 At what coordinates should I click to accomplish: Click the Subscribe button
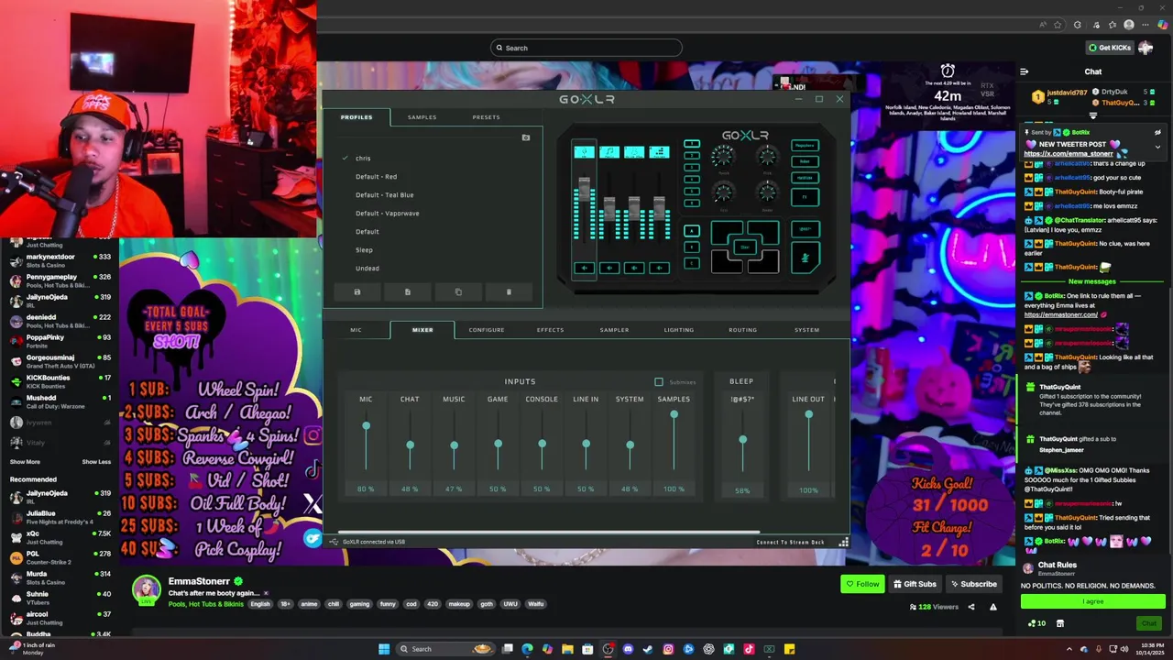[973, 584]
